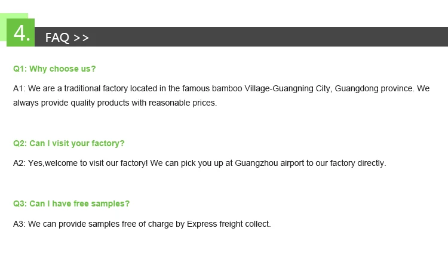Click 'Express freight collect' in answer three
This screenshot has height=253, width=448.
pos(229,224)
